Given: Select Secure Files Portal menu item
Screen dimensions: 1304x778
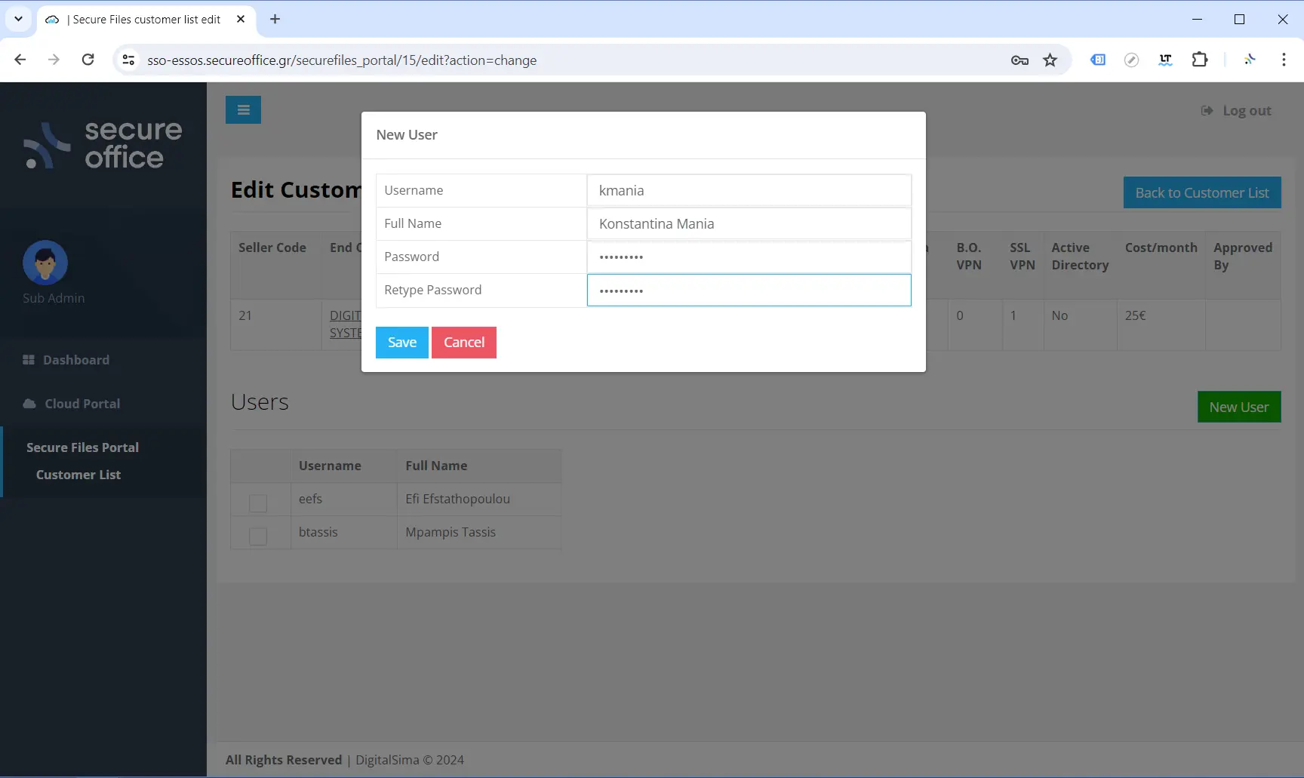Looking at the screenshot, I should 82,447.
